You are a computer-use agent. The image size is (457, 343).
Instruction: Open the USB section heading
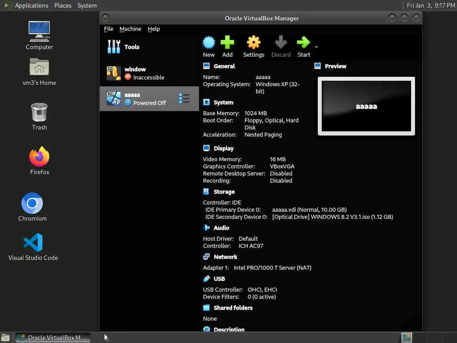219,279
